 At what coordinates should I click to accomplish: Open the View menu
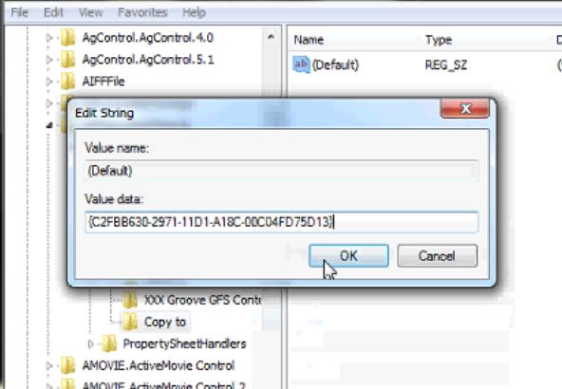[x=91, y=12]
